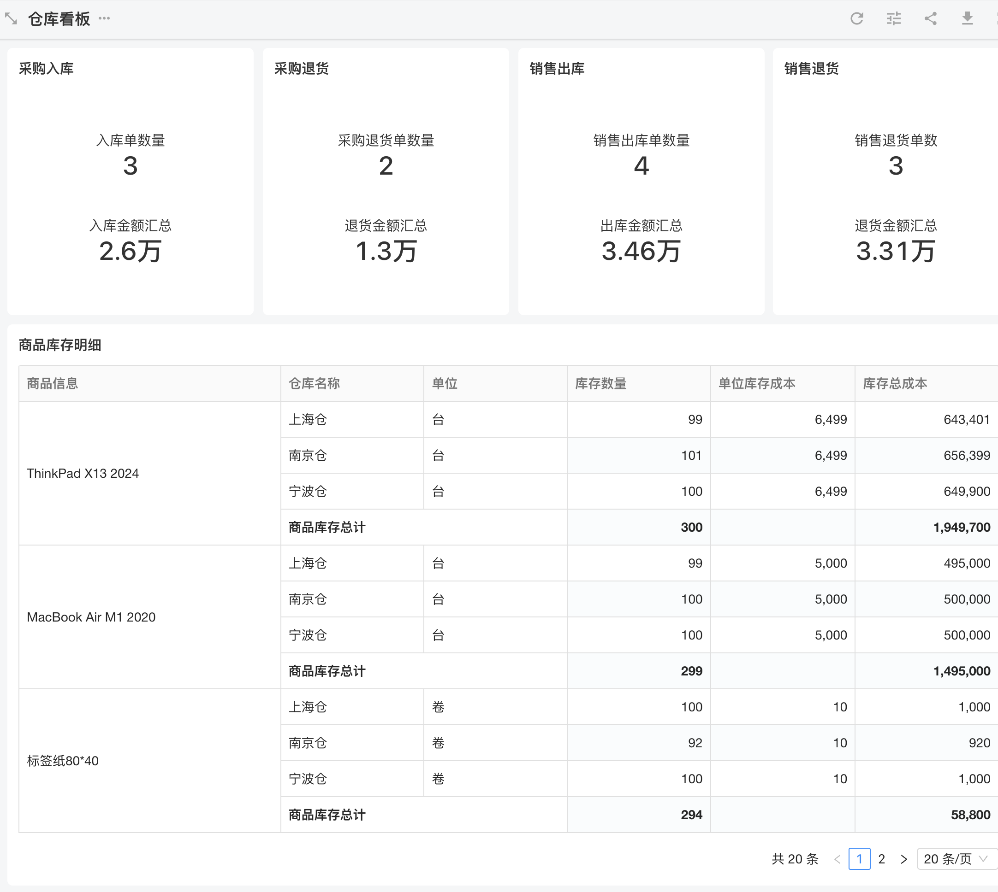Click the 入库金额汇总 value 2.6万
This screenshot has height=892, width=998.
(131, 251)
